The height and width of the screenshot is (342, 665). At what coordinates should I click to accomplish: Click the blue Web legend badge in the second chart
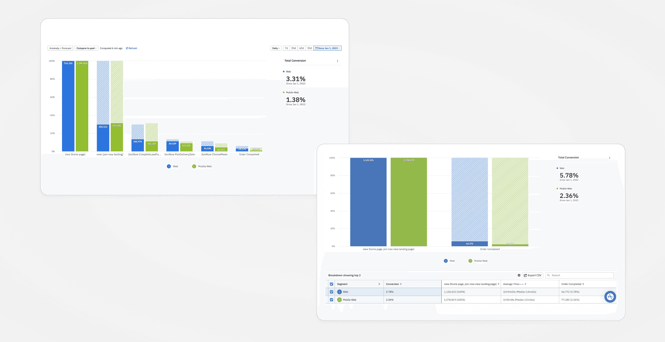[x=446, y=261]
